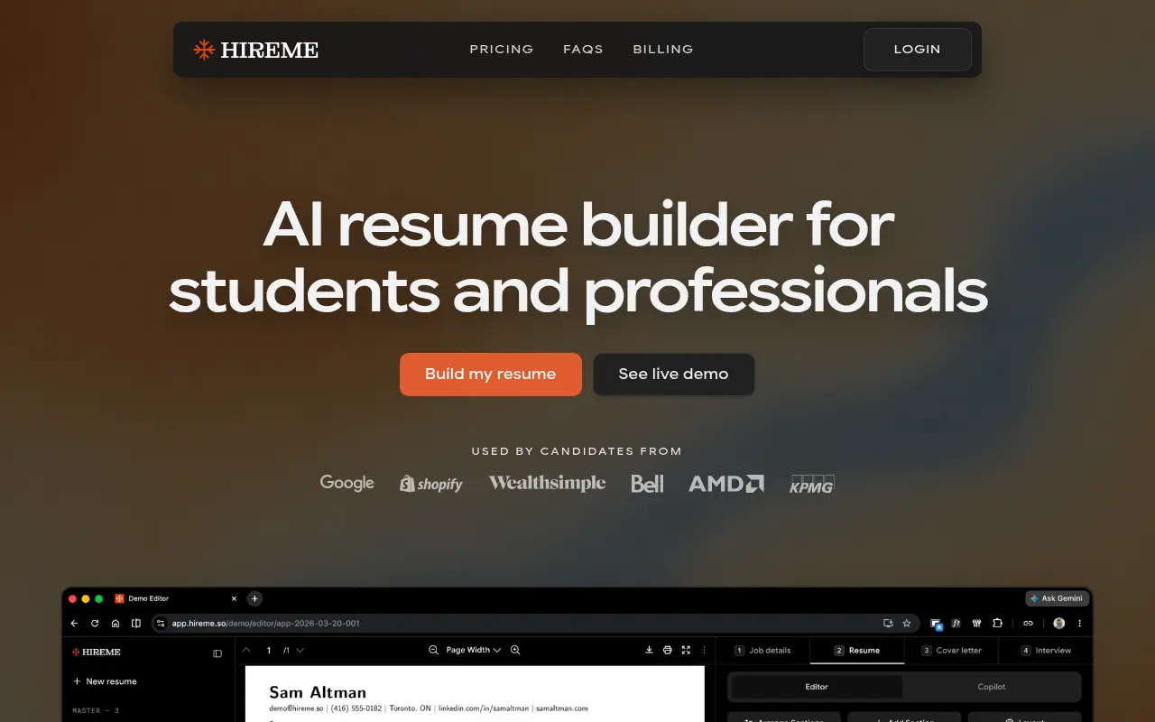This screenshot has height=722, width=1155.
Task: Click the Google company logo
Action: (x=346, y=483)
